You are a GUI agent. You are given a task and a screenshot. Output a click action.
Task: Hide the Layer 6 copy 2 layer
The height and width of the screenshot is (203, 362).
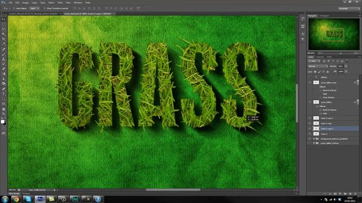(309, 118)
